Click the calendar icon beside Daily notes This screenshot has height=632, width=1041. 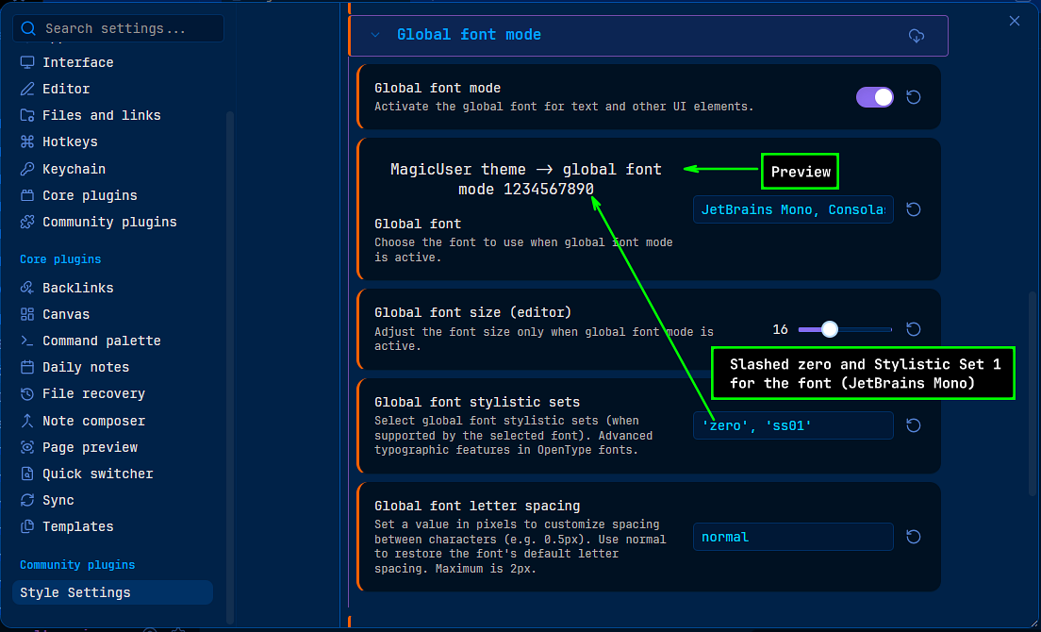tap(27, 368)
